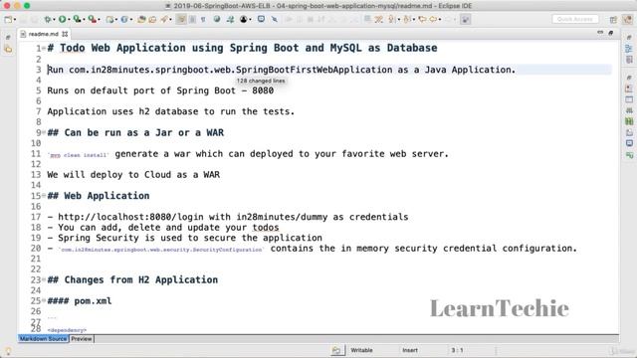The image size is (637, 358).
Task: Open the Run configurations dropdown arrow
Action: coord(69,20)
